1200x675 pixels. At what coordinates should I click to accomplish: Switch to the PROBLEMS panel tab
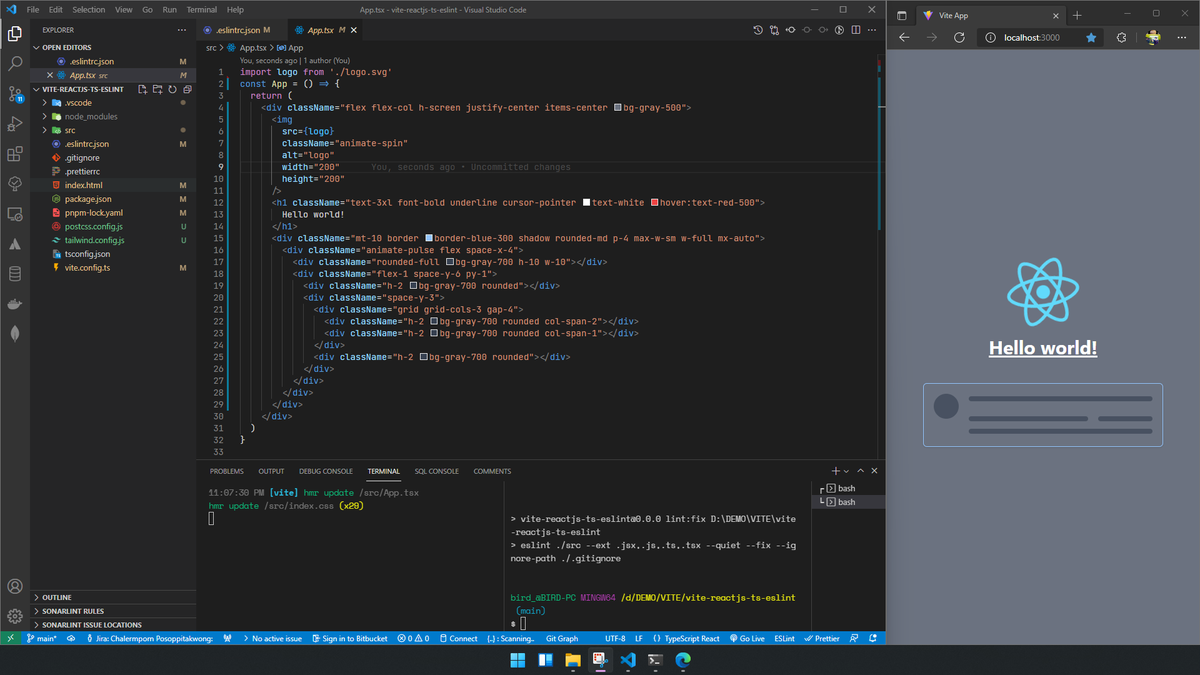tap(226, 471)
